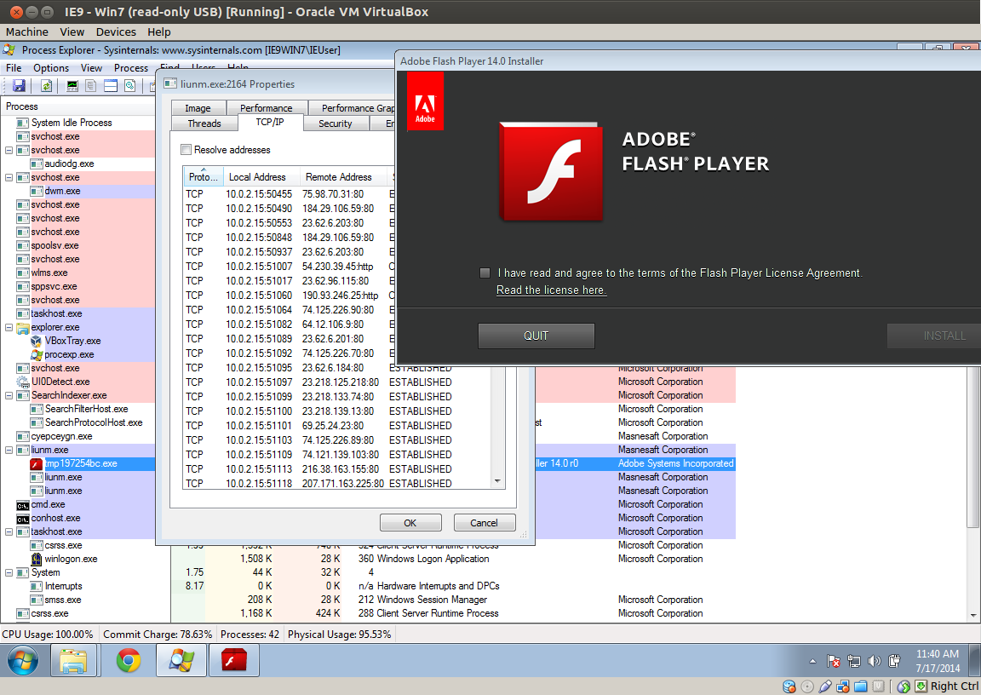The width and height of the screenshot is (981, 695).
Task: Open Google Chrome from the taskbar
Action: 129,661
